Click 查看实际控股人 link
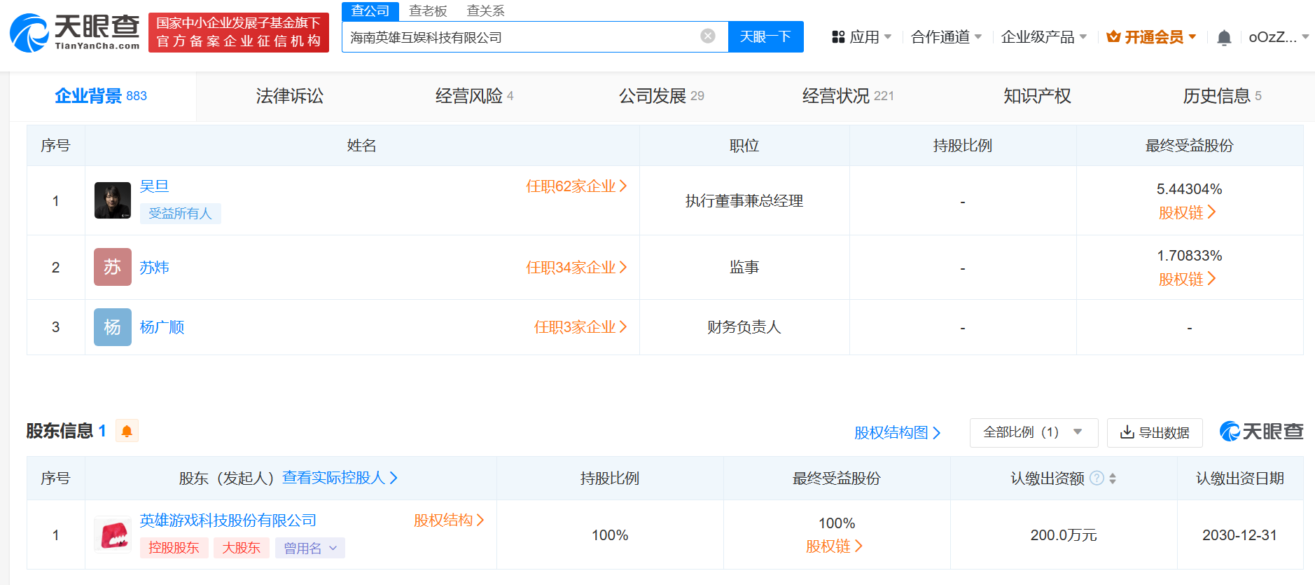This screenshot has width=1315, height=585. 340,478
